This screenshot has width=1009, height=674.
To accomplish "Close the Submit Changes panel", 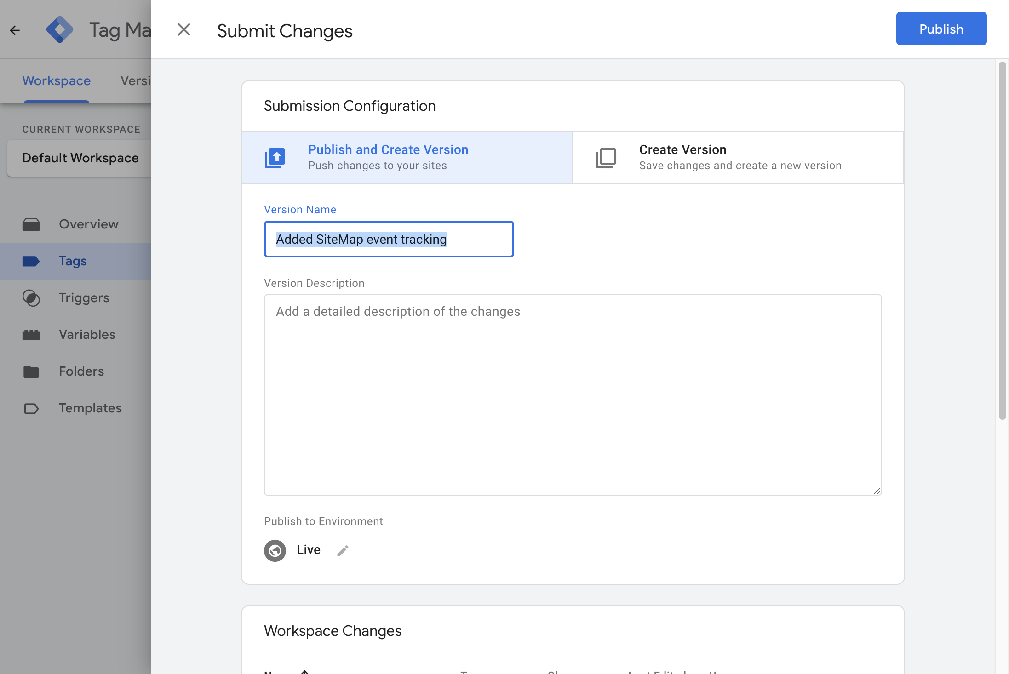I will click(x=184, y=30).
